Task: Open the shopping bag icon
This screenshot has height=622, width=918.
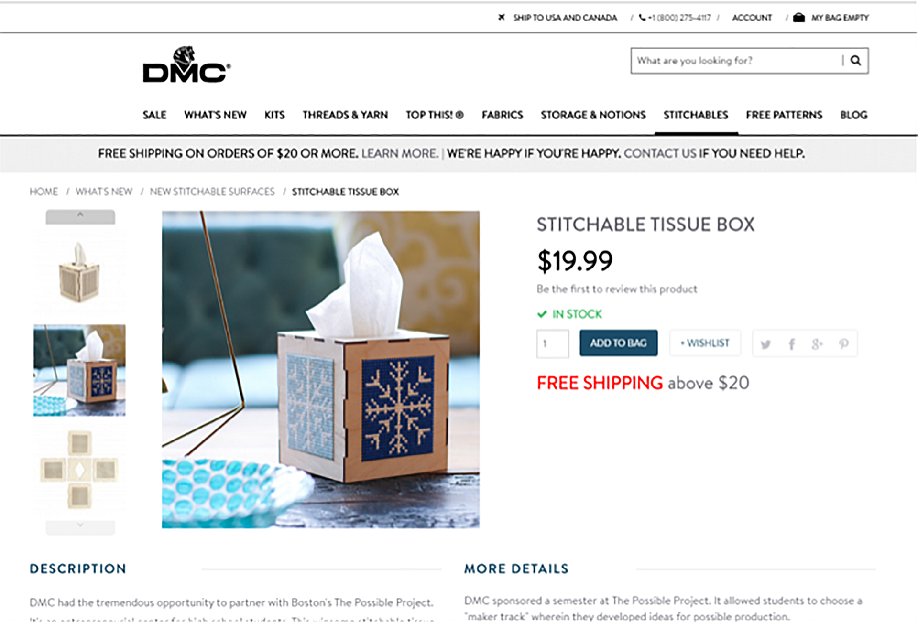Action: pyautogui.click(x=798, y=18)
